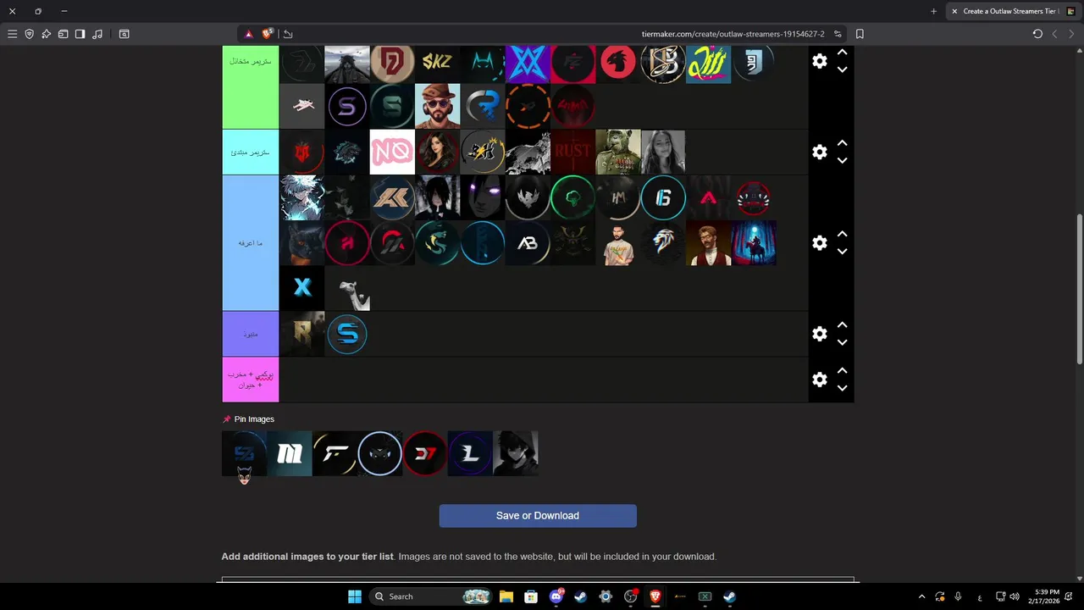Select the purple S circle logo
This screenshot has height=610, width=1084.
pos(347,106)
